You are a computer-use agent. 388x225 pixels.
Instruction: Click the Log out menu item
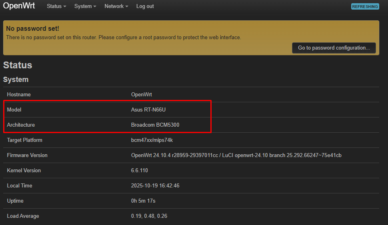(145, 6)
